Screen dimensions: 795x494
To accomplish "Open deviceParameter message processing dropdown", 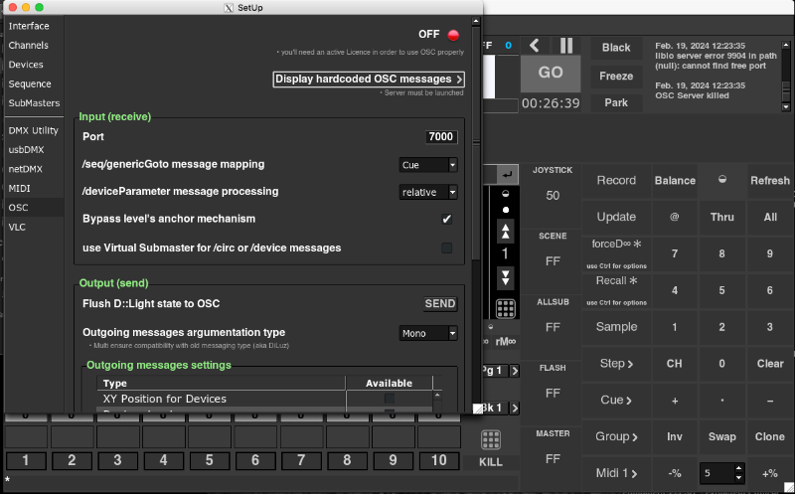I will coord(428,192).
